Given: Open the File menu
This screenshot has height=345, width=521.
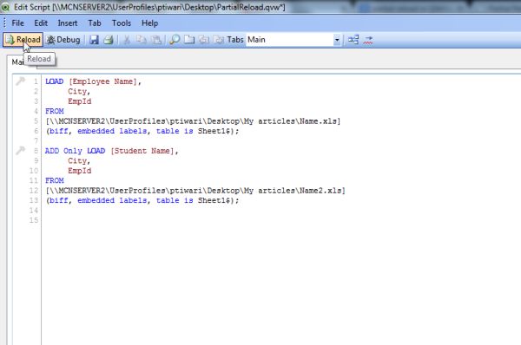Looking at the screenshot, I should [x=17, y=23].
